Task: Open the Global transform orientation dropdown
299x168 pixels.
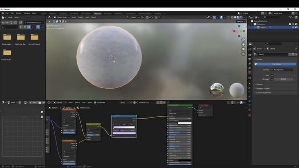Action: click(x=133, y=17)
